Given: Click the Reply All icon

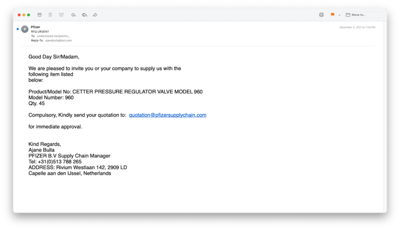Looking at the screenshot, I should point(84,15).
